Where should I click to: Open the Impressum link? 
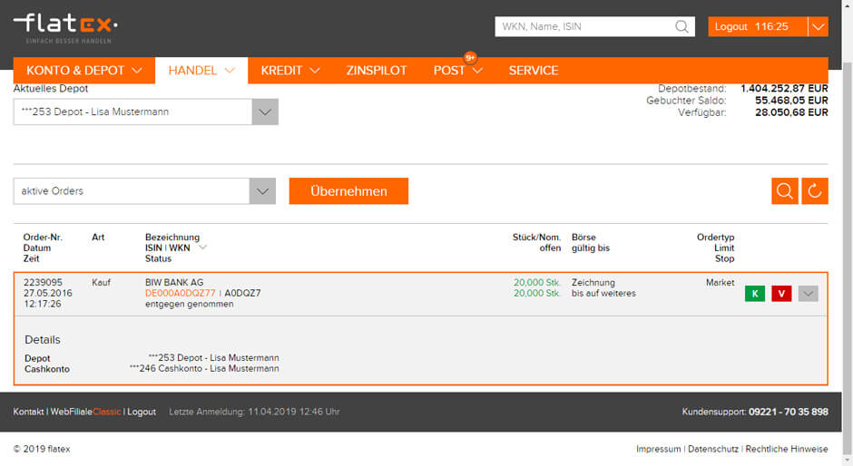click(x=658, y=449)
